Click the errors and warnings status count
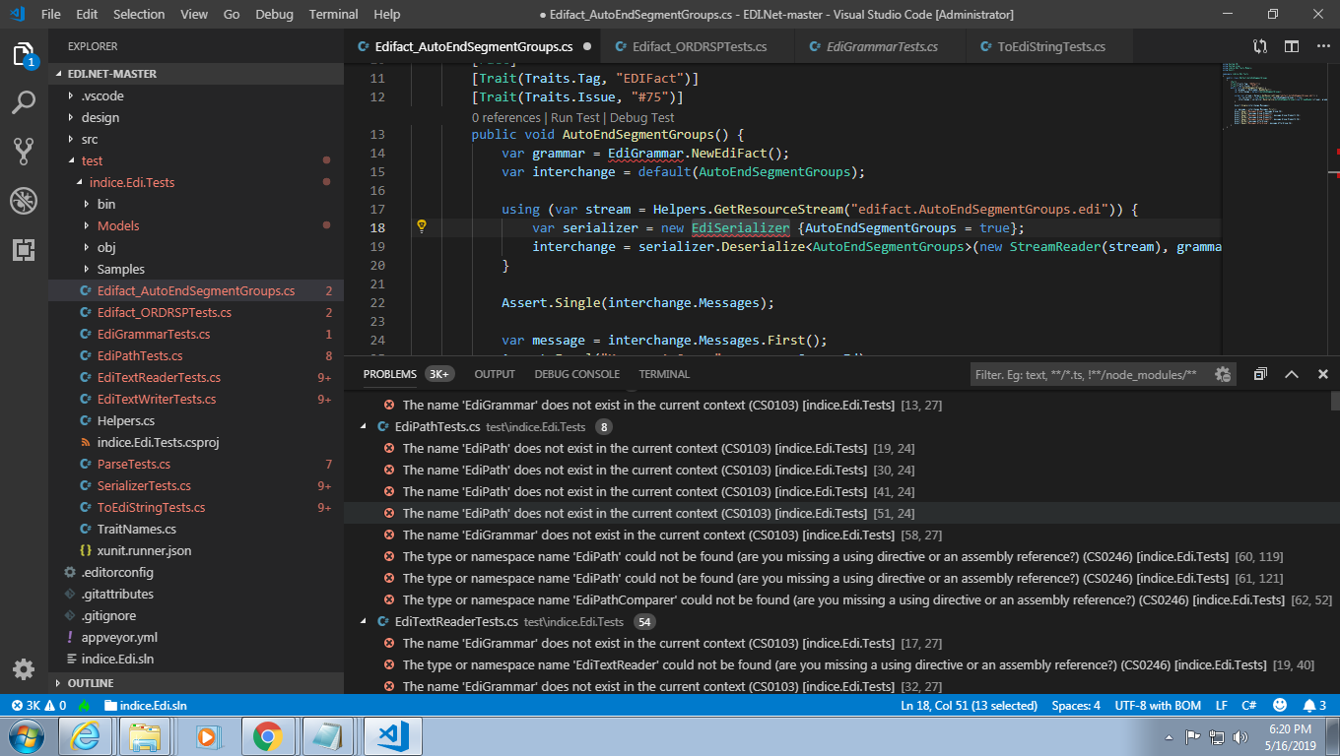This screenshot has width=1340, height=756. click(x=38, y=706)
